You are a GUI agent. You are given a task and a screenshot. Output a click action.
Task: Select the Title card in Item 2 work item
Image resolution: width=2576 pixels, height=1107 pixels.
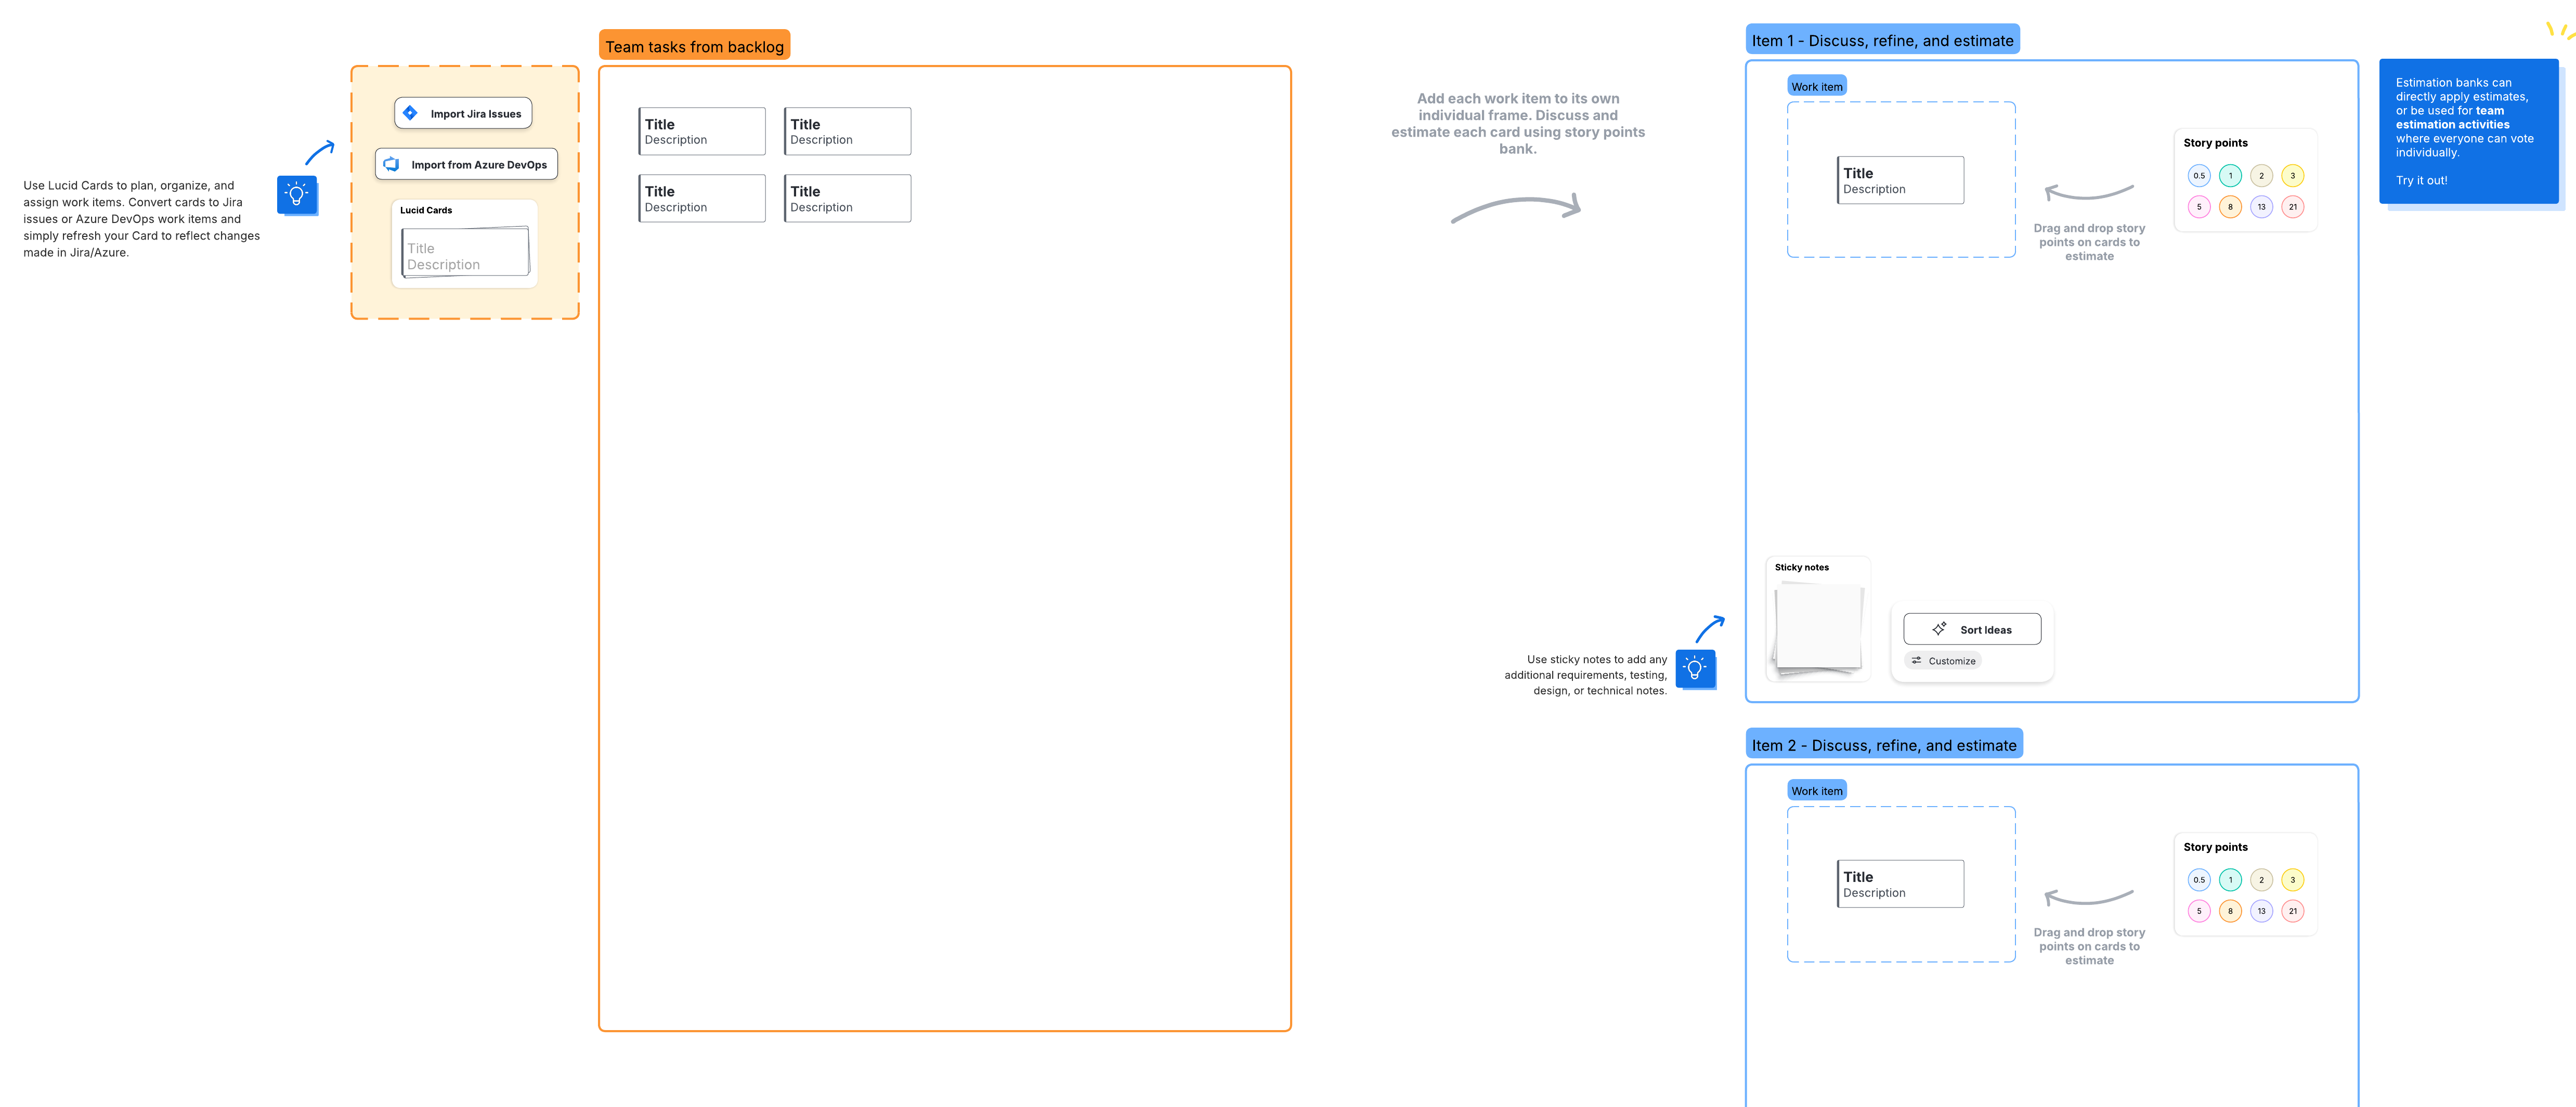(x=1900, y=884)
